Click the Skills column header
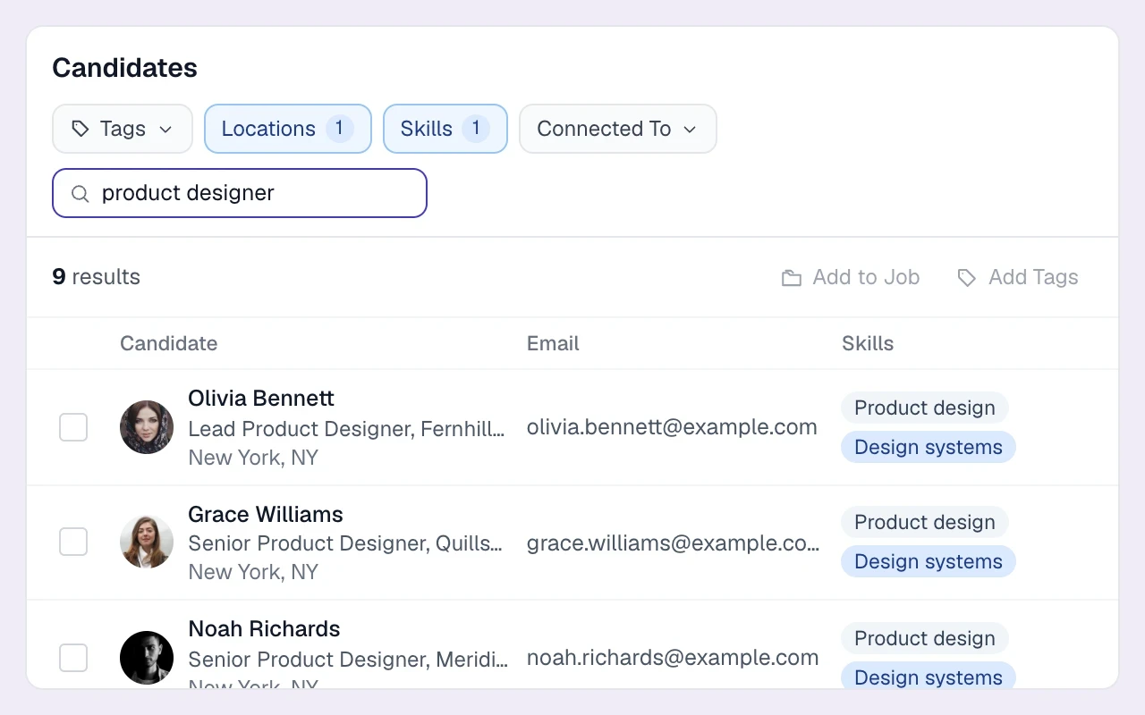 868,343
